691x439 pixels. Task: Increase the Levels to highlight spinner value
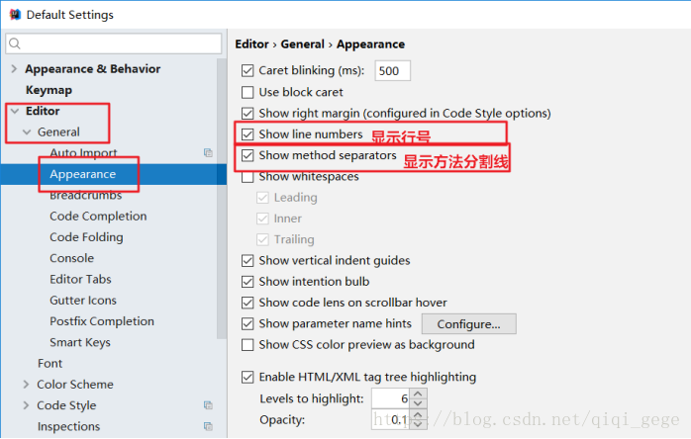(x=419, y=393)
